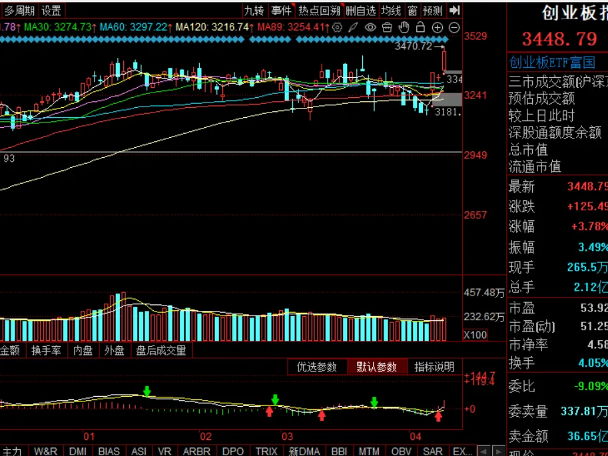Toggle the 热点回溯 hotspot review button
Image resolution: width=608 pixels, height=456 pixels.
(x=319, y=11)
